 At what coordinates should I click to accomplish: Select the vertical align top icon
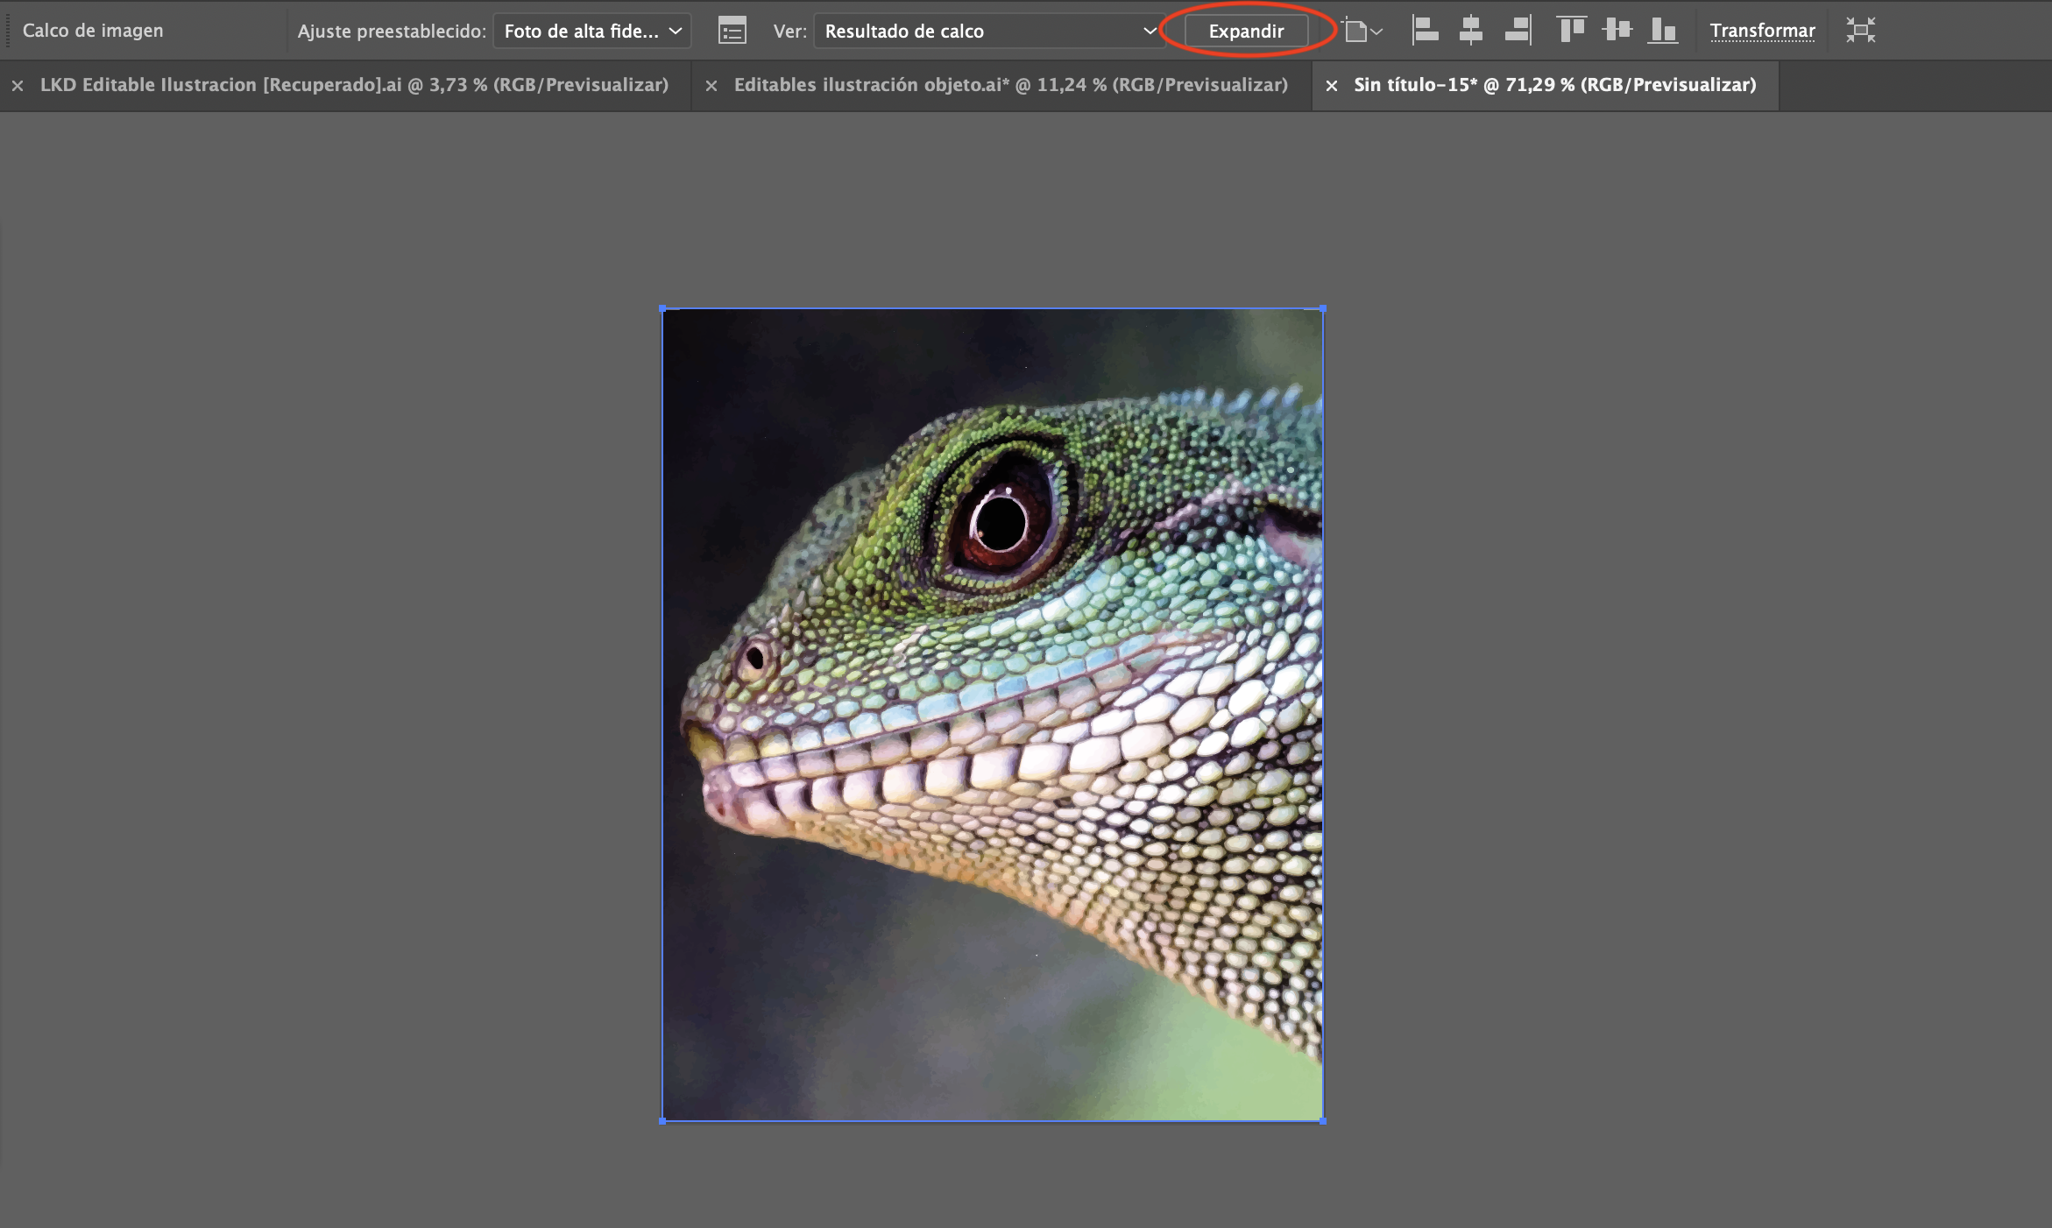1571,30
